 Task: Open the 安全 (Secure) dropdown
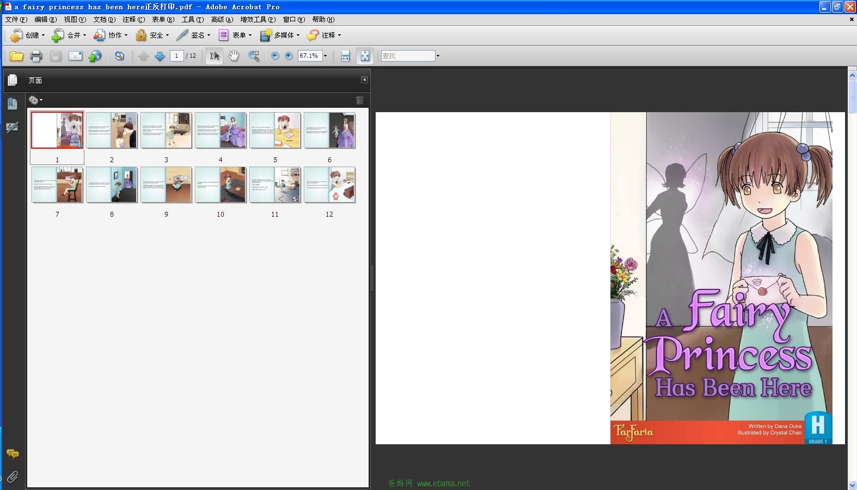(152, 35)
